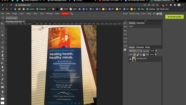
Task: Select the Pen tool
Action: 2,79
